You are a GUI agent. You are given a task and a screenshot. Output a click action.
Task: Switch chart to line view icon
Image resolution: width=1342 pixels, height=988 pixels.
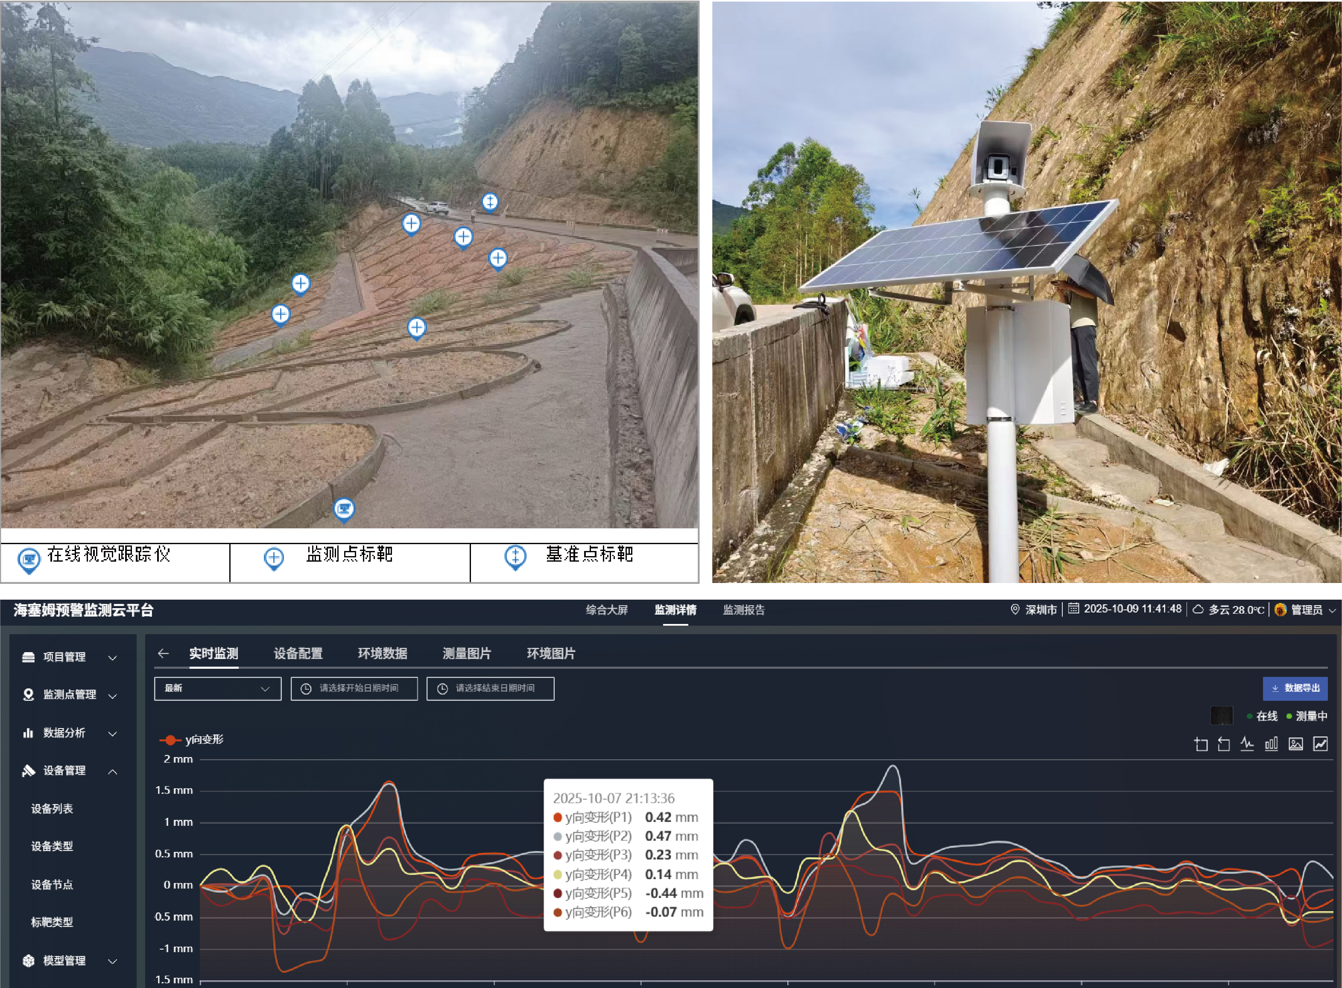click(x=1247, y=744)
